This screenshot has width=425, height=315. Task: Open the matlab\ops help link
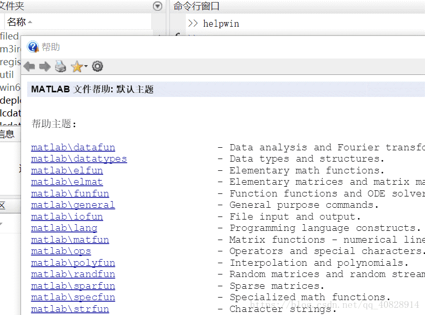coord(61,251)
